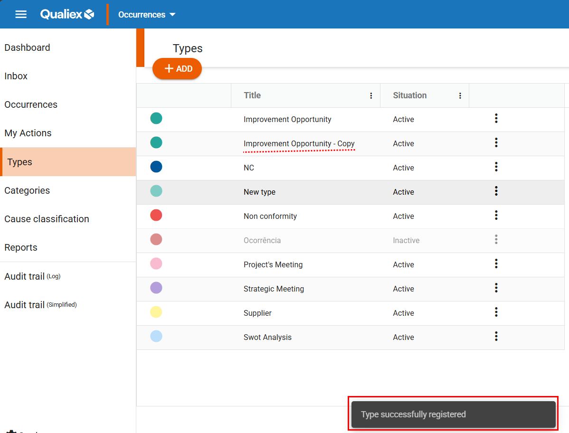
Task: Click the Qualiex logo
Action: tap(67, 14)
